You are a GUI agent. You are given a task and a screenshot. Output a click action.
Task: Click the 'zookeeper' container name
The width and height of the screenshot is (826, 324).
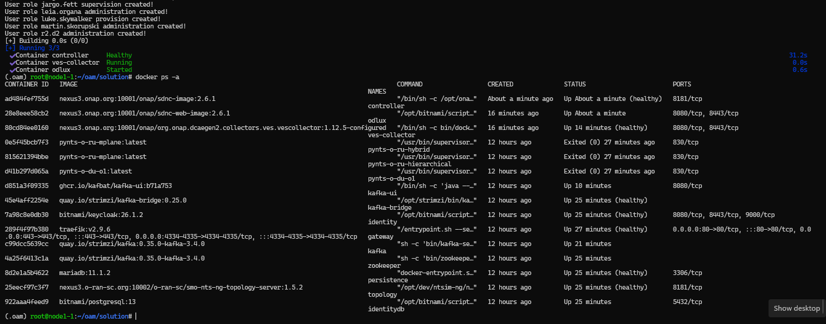[384, 266]
